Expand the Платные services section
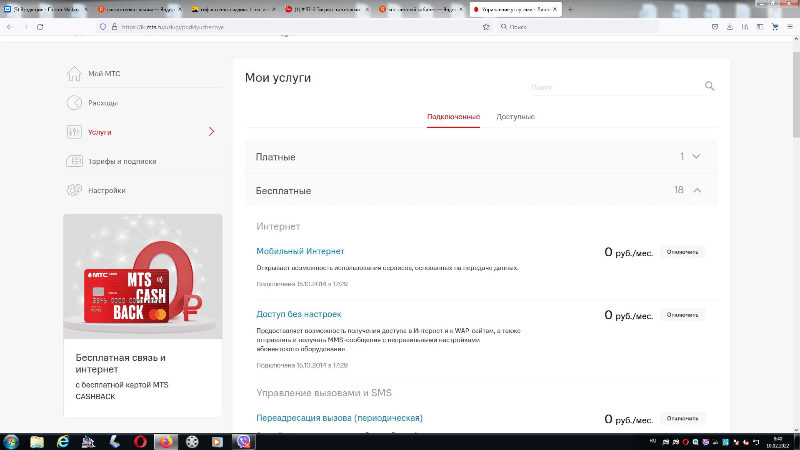Screen dimensions: 800x450 [x=696, y=157]
